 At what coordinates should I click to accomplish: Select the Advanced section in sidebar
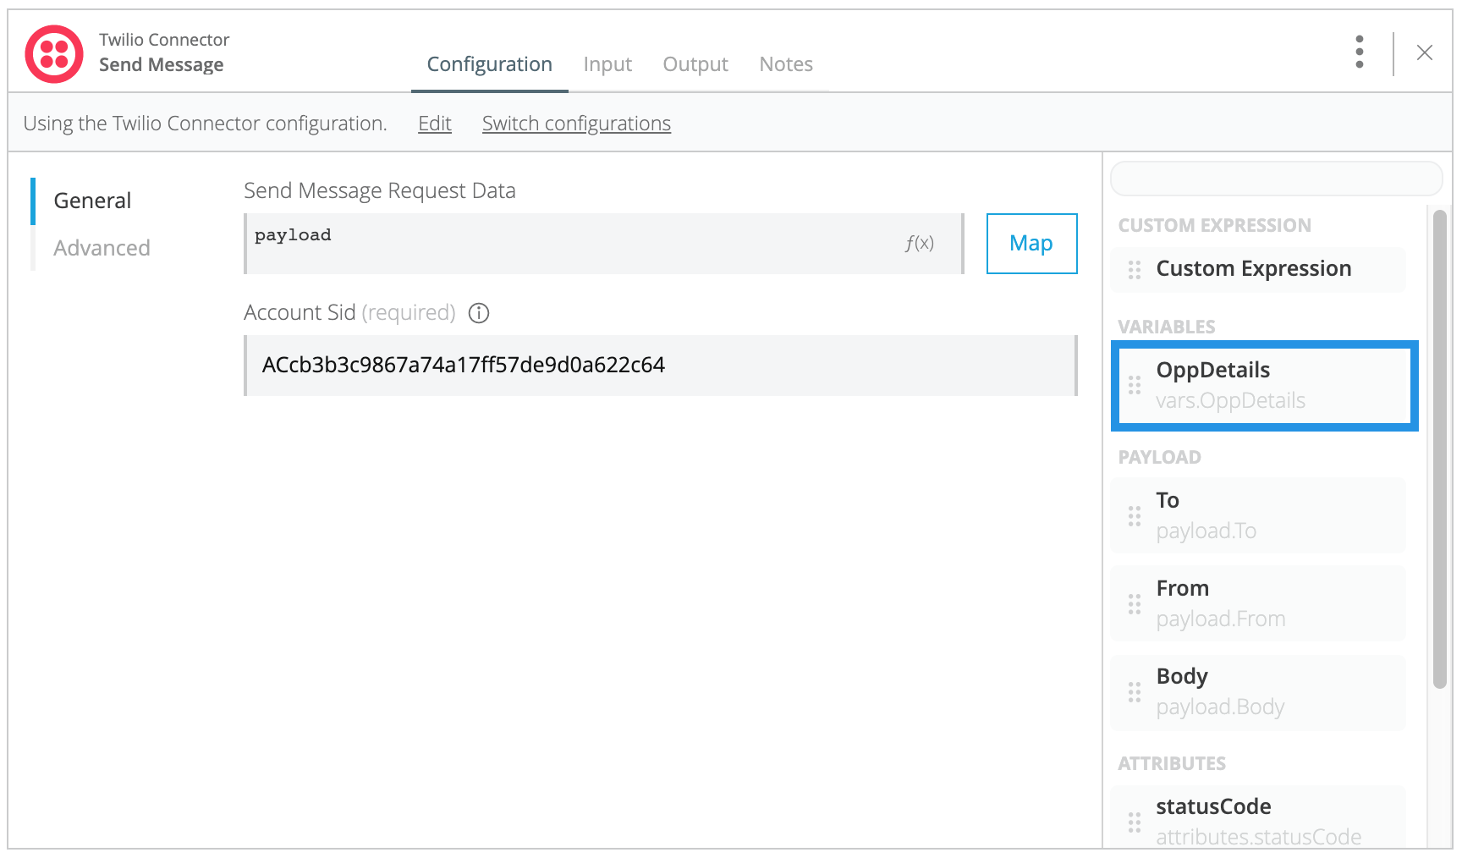(102, 247)
